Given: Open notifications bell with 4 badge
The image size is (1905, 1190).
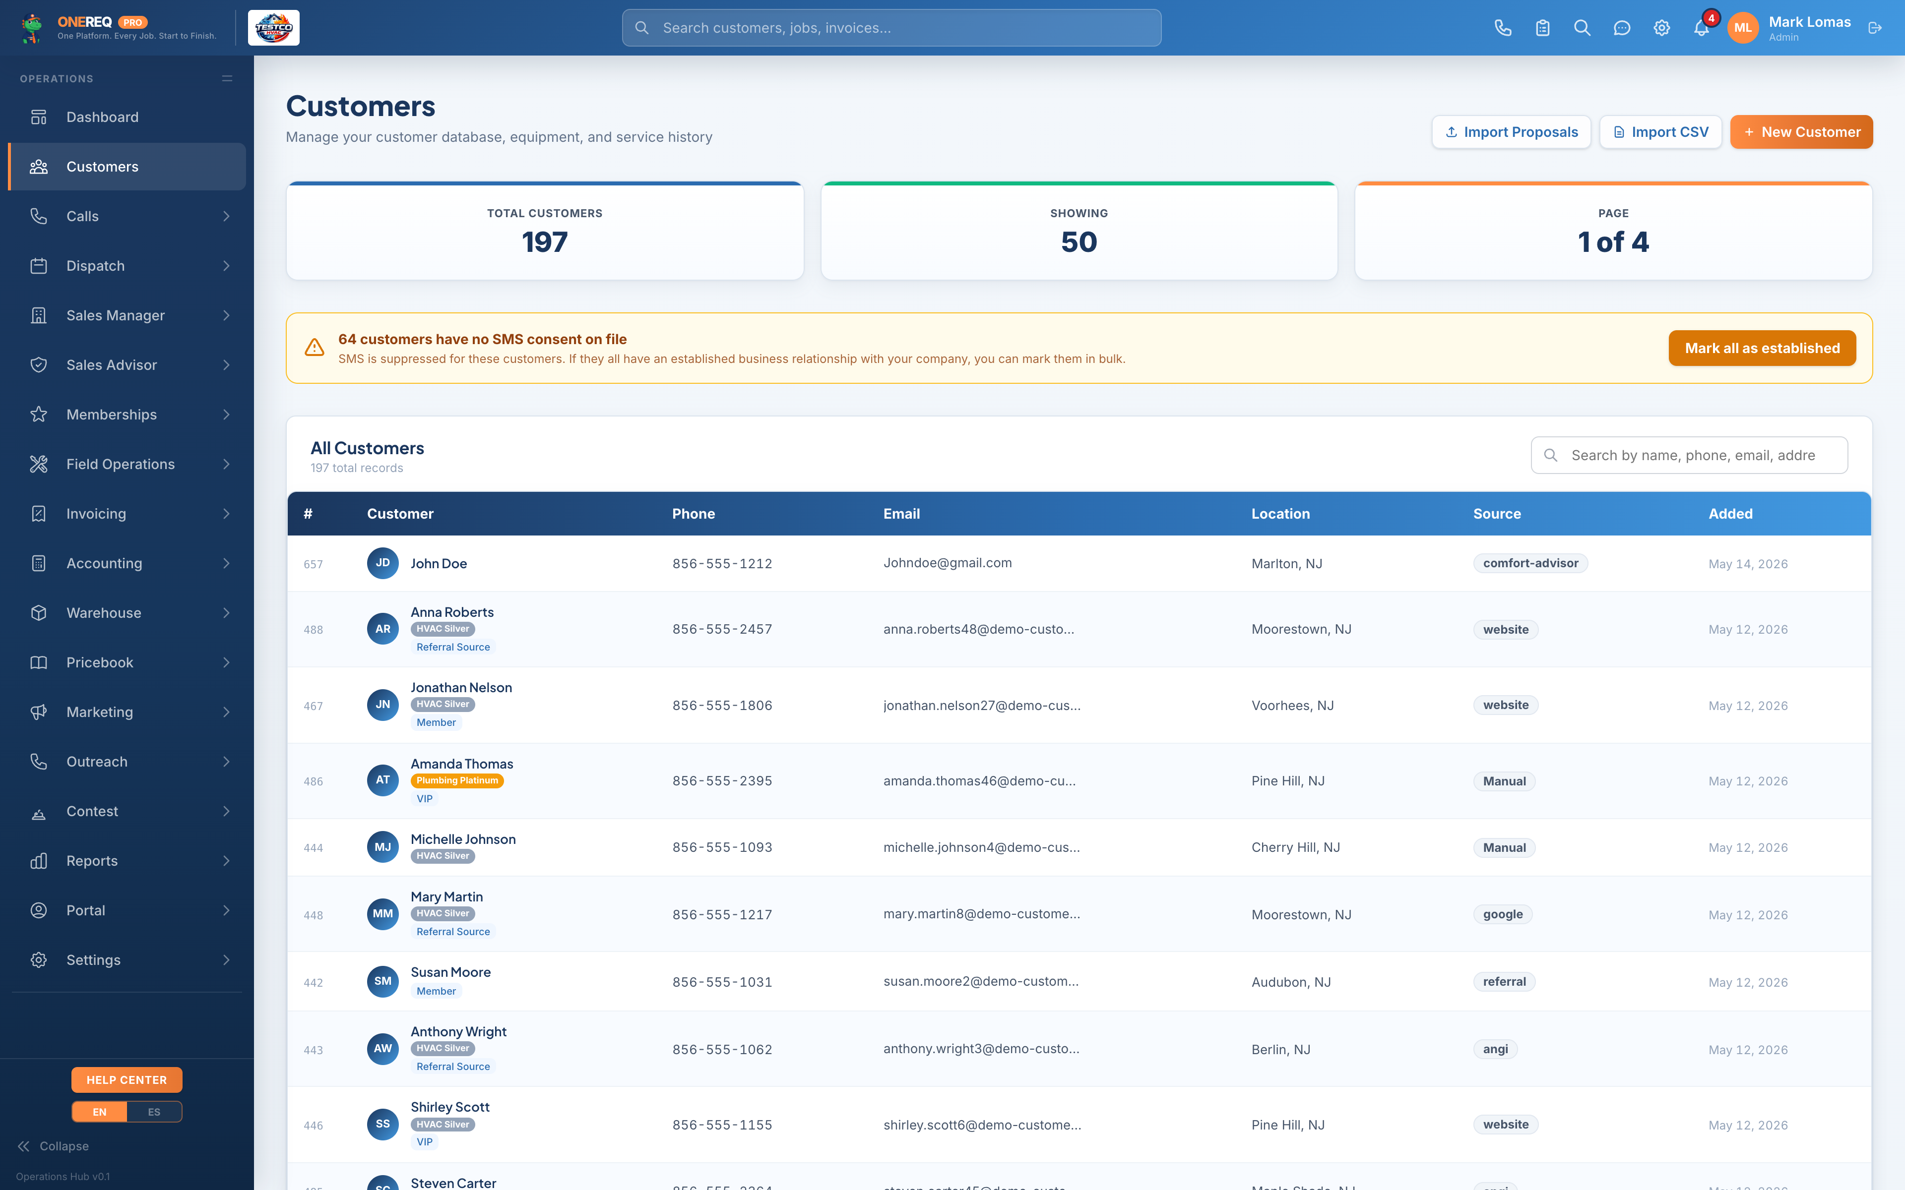Looking at the screenshot, I should tap(1701, 28).
